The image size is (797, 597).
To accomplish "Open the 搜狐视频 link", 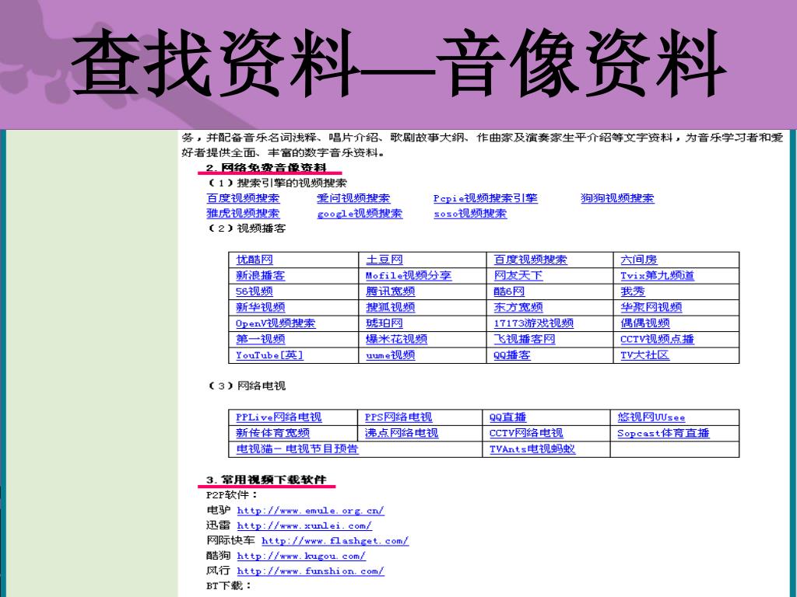I will tap(391, 307).
